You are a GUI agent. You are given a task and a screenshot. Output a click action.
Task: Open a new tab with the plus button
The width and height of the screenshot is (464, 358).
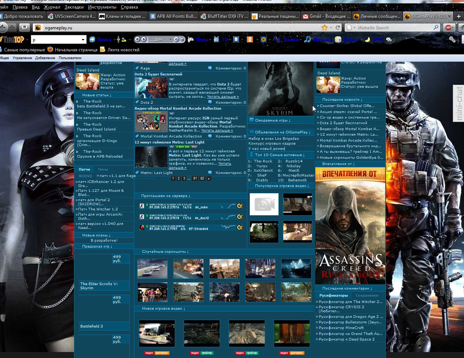click(x=459, y=16)
